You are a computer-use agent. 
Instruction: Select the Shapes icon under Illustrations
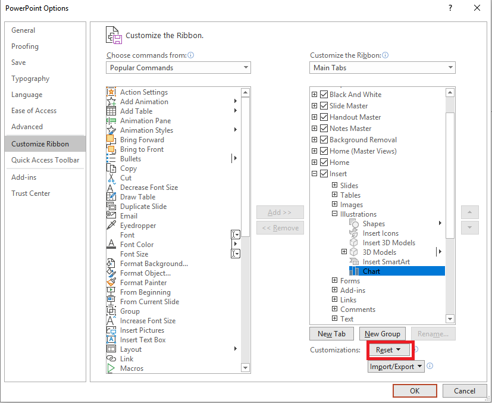[354, 224]
